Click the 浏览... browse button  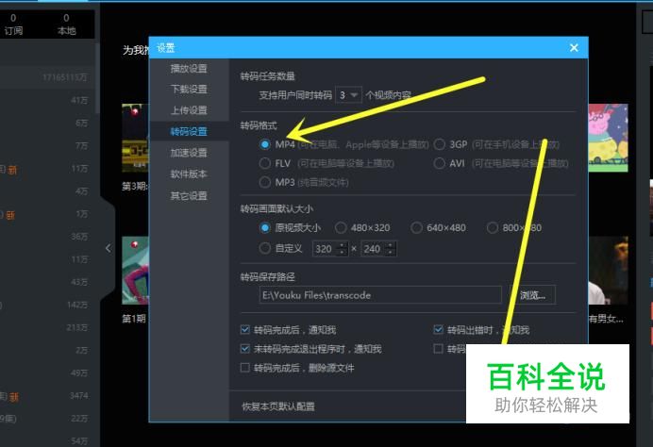pyautogui.click(x=532, y=295)
